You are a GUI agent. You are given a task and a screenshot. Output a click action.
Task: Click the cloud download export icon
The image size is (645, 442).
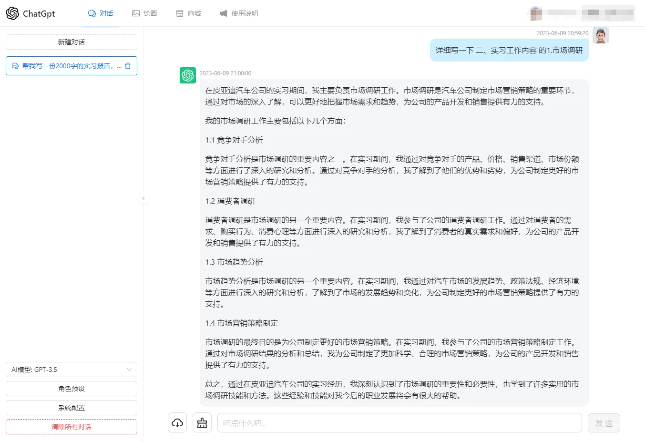tap(177, 423)
